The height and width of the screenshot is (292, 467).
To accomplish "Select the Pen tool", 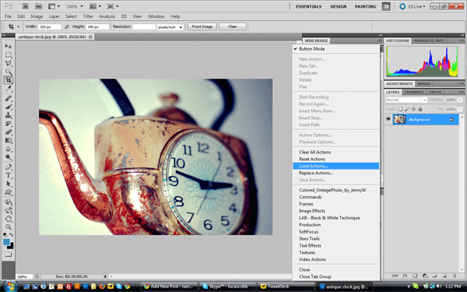I will pyautogui.click(x=9, y=167).
